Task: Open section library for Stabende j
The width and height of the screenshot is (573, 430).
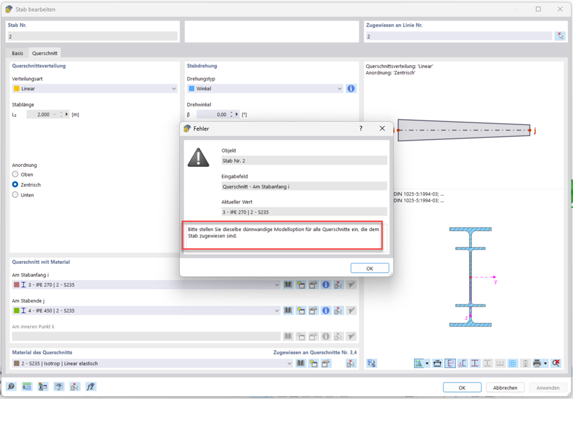Action: tap(288, 311)
